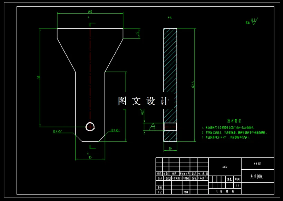This screenshot has height=201, width=283.
Task: Select technical note 2 about surface defects
Action: [234, 133]
